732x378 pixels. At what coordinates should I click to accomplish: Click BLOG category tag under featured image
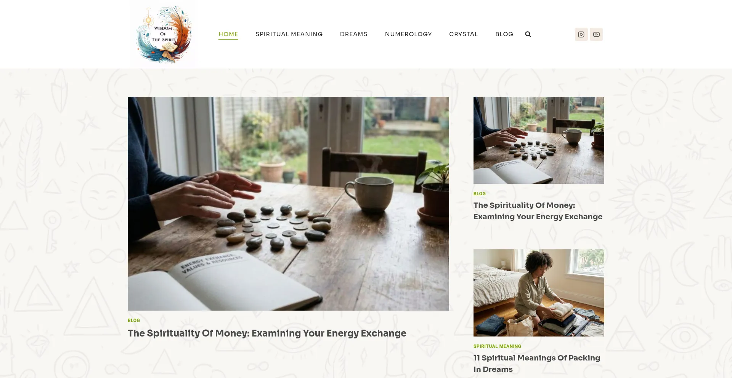(134, 321)
